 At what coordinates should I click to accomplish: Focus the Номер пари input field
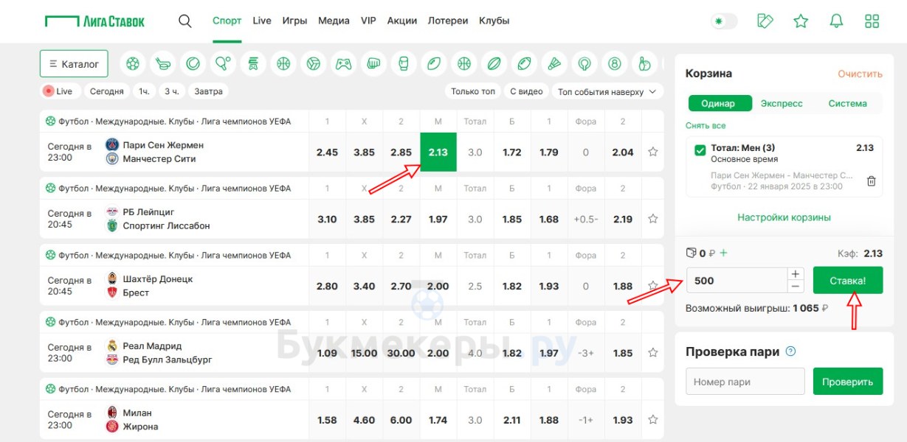pos(745,382)
